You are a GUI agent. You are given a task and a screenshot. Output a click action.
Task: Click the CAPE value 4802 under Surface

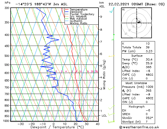(149, 75)
